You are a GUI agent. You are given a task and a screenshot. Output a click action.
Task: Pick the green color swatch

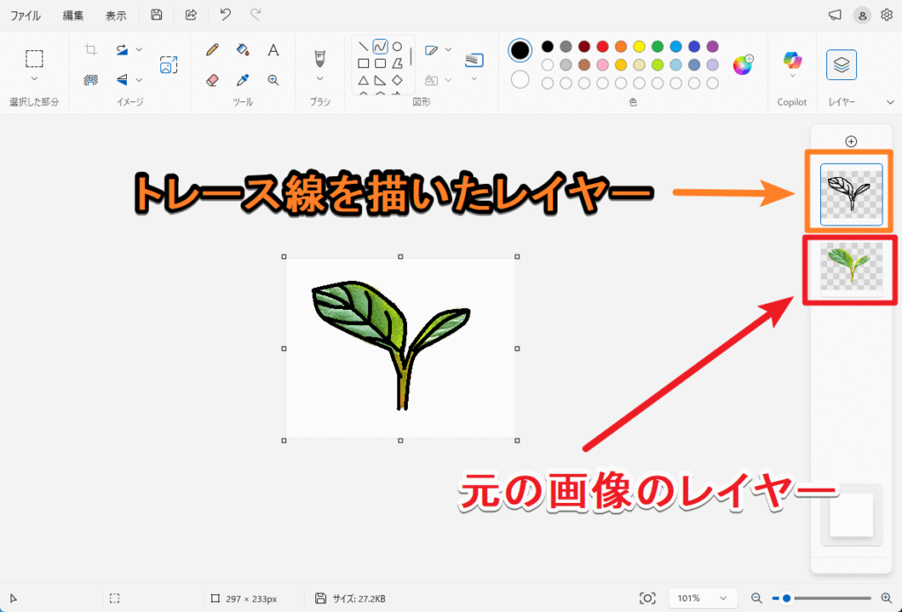click(657, 47)
